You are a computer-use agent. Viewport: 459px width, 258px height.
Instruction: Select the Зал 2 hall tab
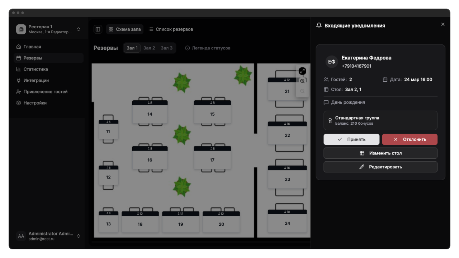(149, 48)
